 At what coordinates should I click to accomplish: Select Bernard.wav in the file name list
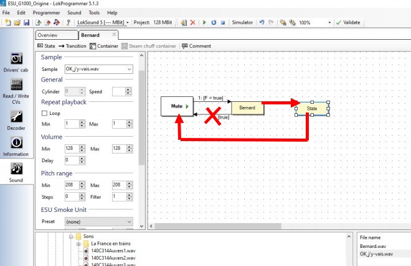[x=373, y=246]
